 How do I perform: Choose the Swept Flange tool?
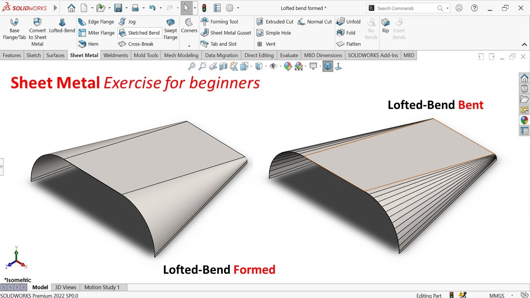(x=171, y=29)
